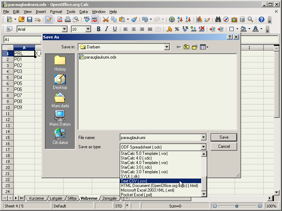This screenshot has width=282, height=211.
Task: Toggle Bold formatting
Action: pyautogui.click(x=98, y=29)
